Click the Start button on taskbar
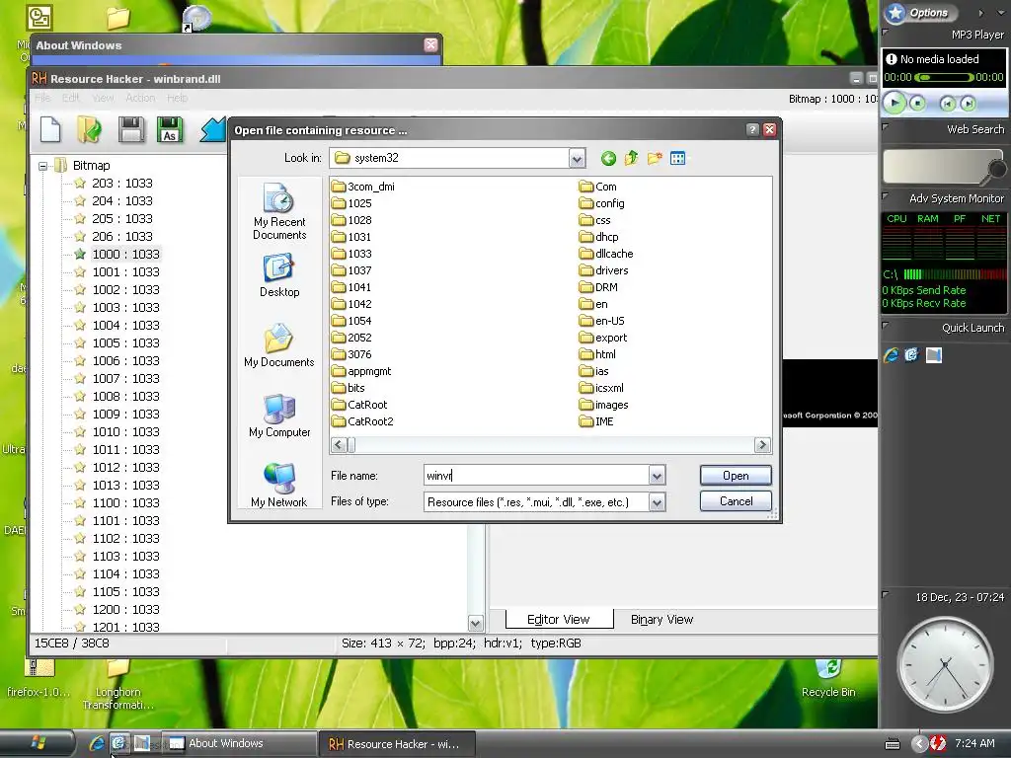 [39, 743]
